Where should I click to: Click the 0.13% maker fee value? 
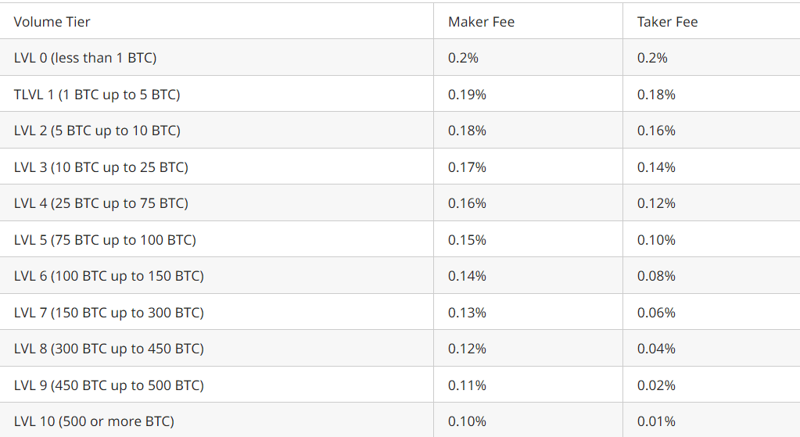click(x=467, y=313)
